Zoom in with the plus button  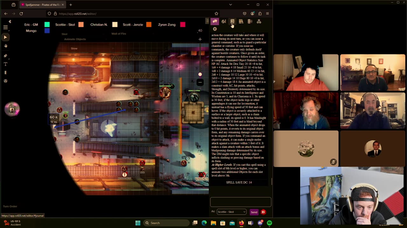point(200,39)
